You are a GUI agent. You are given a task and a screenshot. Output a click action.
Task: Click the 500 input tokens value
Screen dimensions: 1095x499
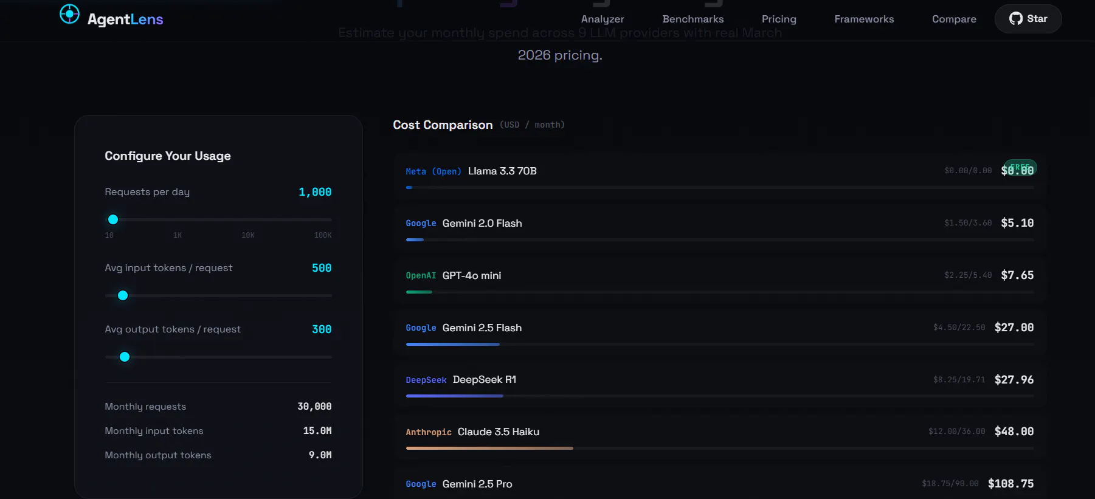pyautogui.click(x=322, y=268)
